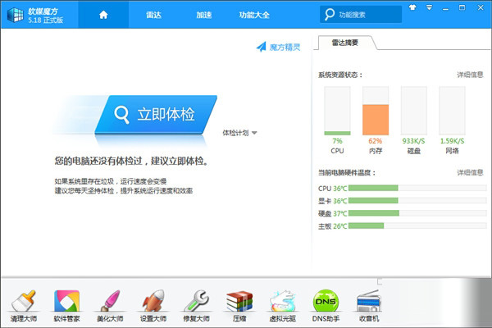Go to the home icon tab
Image resolution: width=492 pixels, height=328 pixels.
pyautogui.click(x=103, y=15)
